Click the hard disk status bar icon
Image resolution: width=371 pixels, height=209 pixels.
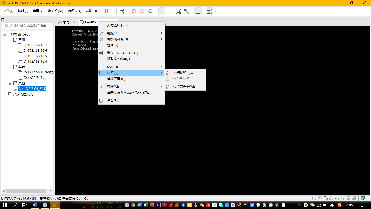[x=314, y=198]
